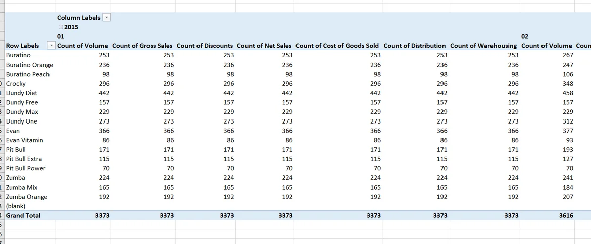Collapse the 2015 year group
The image size is (591, 244).
61,27
